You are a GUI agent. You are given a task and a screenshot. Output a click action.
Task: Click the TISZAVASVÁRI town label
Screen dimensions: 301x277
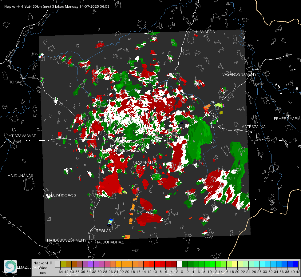coord(25,136)
